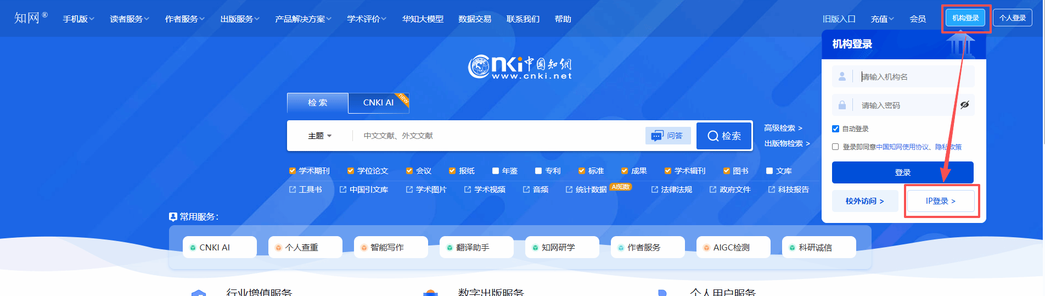Uncheck the 学术期刊 checkbox

click(x=293, y=171)
